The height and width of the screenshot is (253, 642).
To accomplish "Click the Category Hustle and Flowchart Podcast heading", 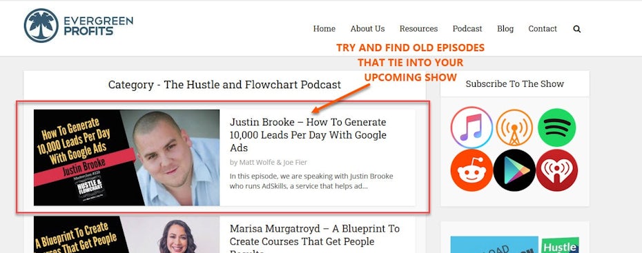I will click(224, 85).
